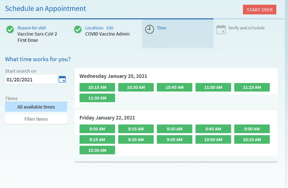Click the What time works for you? heading
Screen dimensions: 288x188
click(x=38, y=59)
